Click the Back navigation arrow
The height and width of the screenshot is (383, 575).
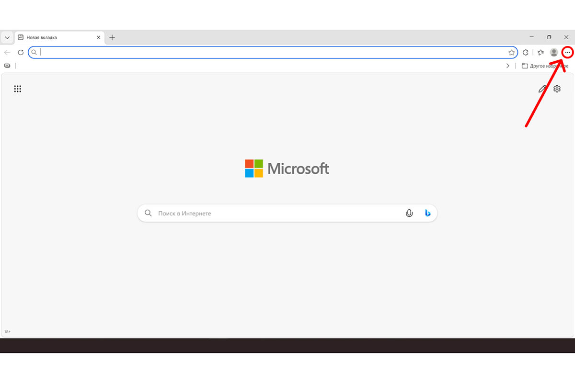click(7, 52)
